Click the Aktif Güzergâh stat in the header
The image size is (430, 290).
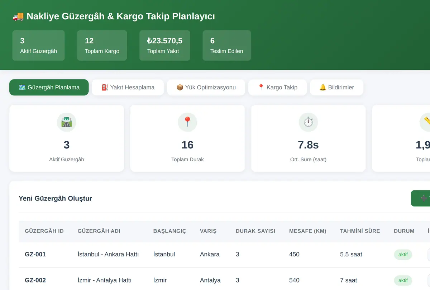click(x=38, y=45)
